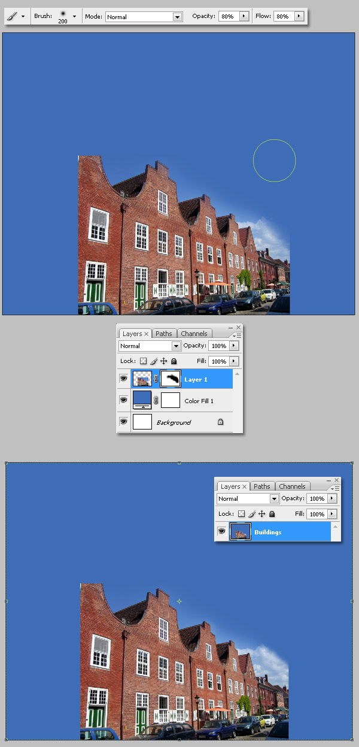
Task: Hide the Buildings layer
Action: 222,531
